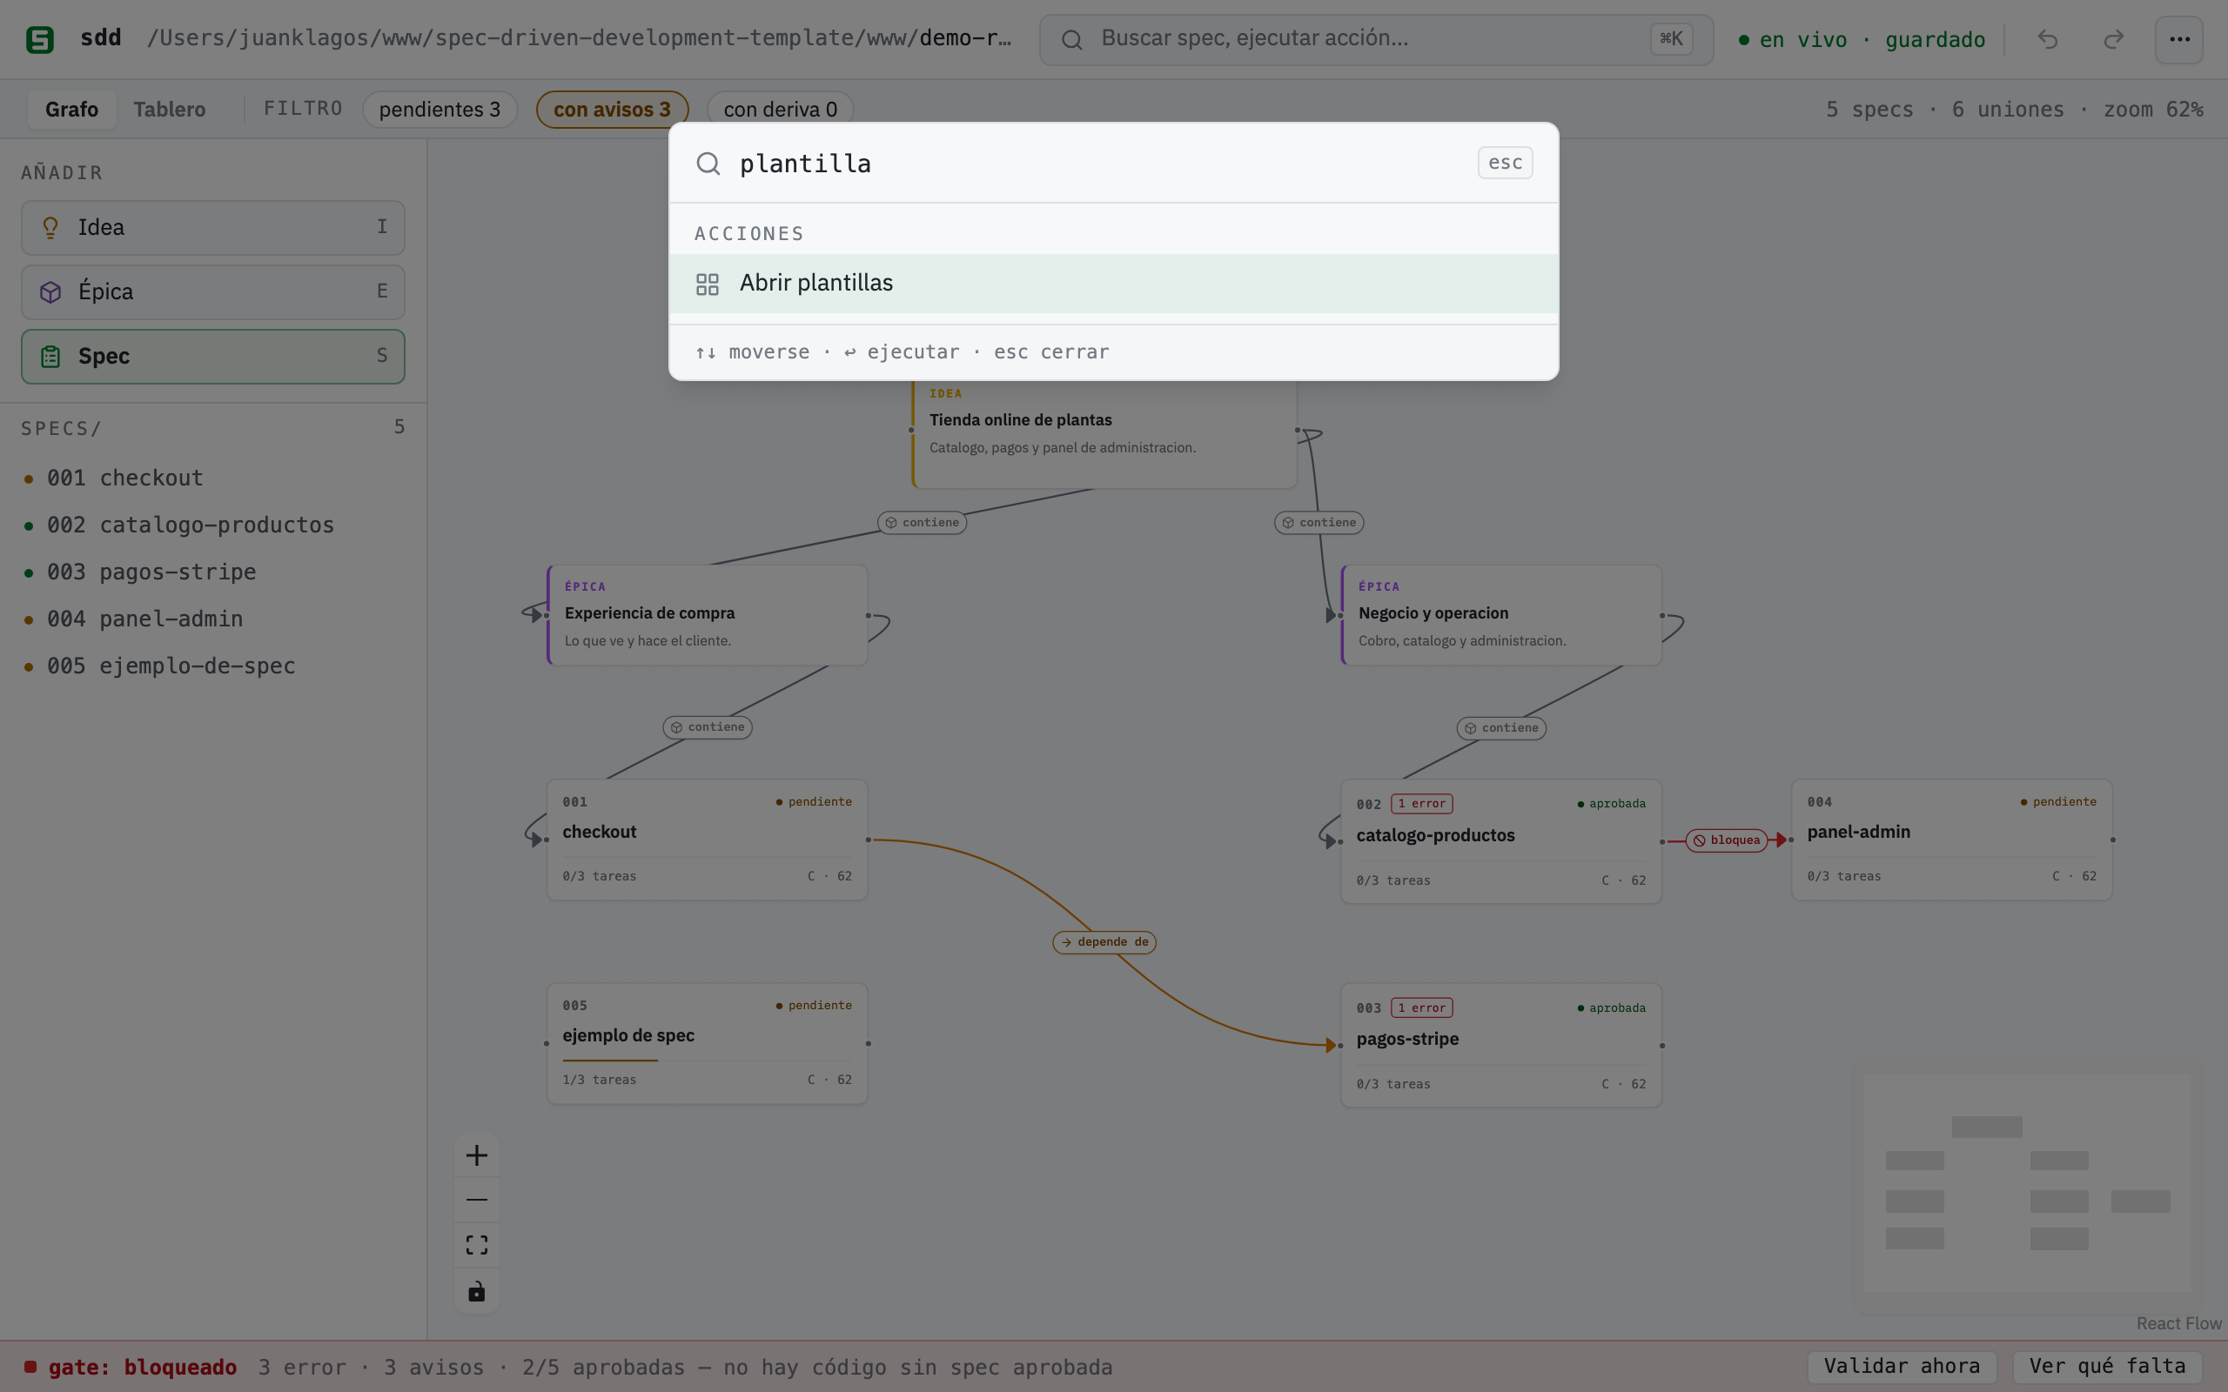This screenshot has width=2228, height=1392.
Task: Select the 004 panel-admin graph node
Action: (x=1951, y=840)
